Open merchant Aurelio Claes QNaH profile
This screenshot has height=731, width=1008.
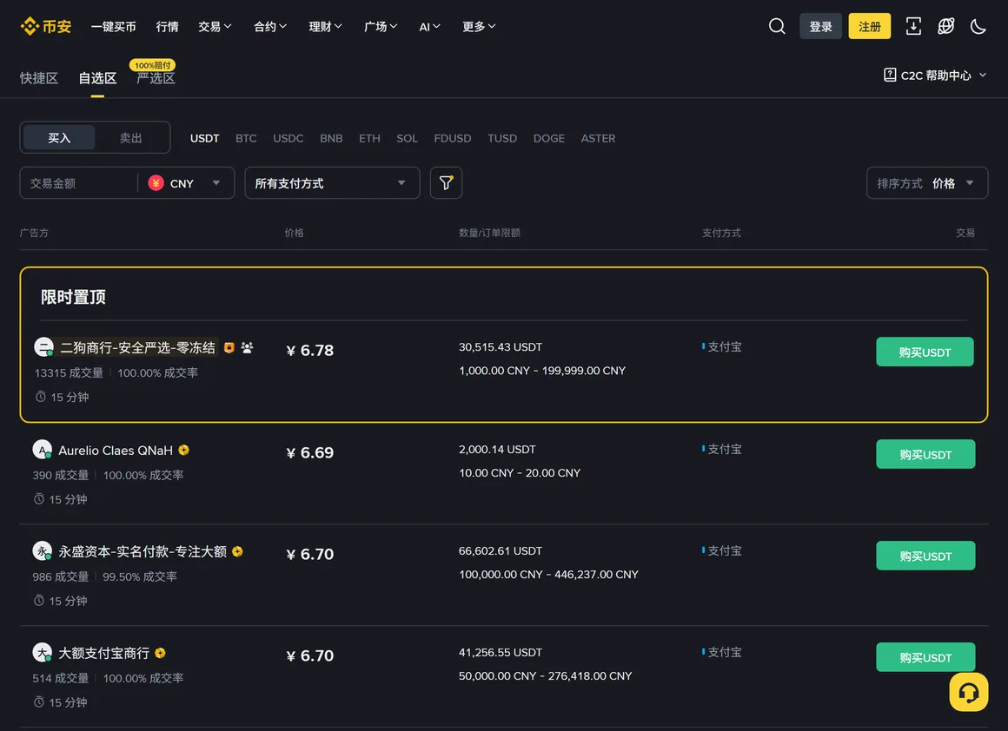click(116, 451)
